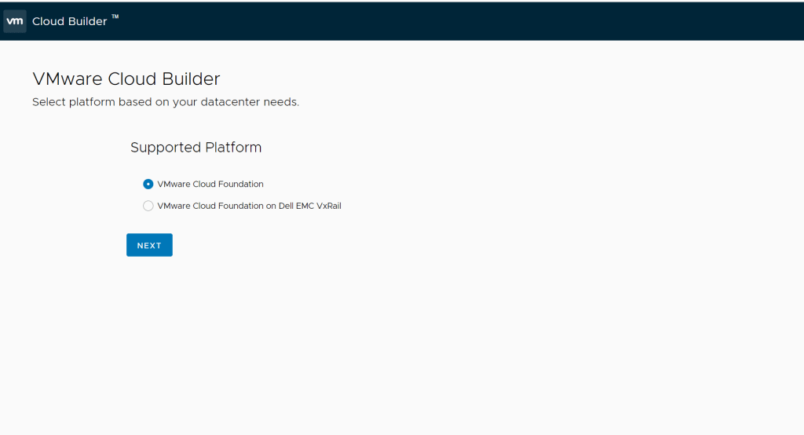Viewport: 804px width, 435px height.
Task: Select the VMware Cloud Foundation radio button
Action: tap(148, 184)
